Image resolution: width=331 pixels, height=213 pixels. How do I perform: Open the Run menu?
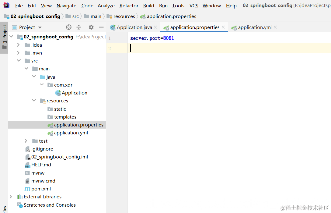(x=163, y=5)
